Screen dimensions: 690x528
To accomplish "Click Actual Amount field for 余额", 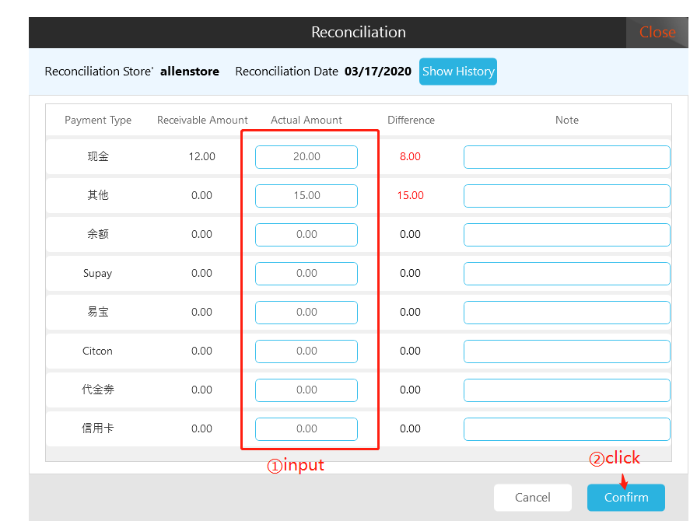I will pos(306,235).
